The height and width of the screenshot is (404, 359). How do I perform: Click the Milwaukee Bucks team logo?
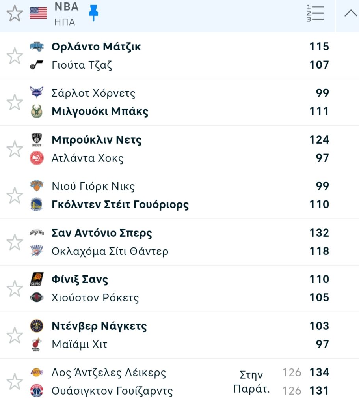point(37,112)
